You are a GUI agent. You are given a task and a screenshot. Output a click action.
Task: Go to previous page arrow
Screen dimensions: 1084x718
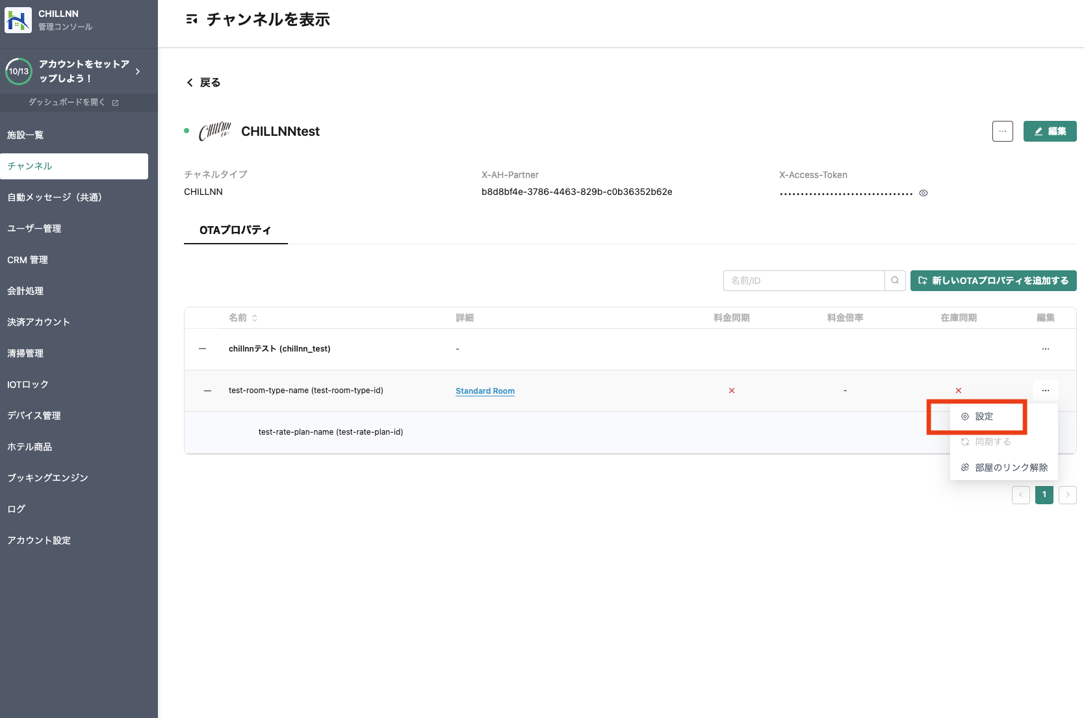click(x=1021, y=495)
